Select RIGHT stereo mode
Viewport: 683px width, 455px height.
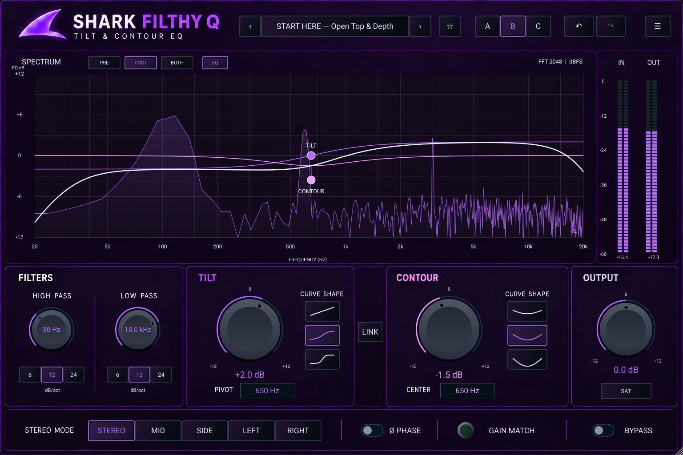[x=298, y=431]
